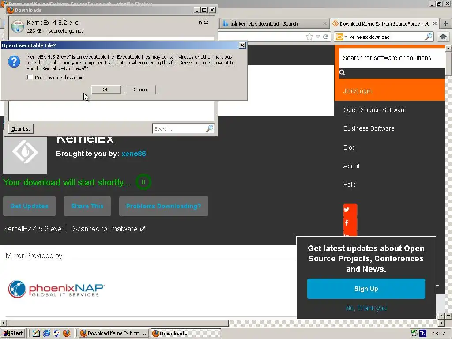Cancel the Open Executable File dialog
Image resolution: width=452 pixels, height=339 pixels.
[141, 90]
